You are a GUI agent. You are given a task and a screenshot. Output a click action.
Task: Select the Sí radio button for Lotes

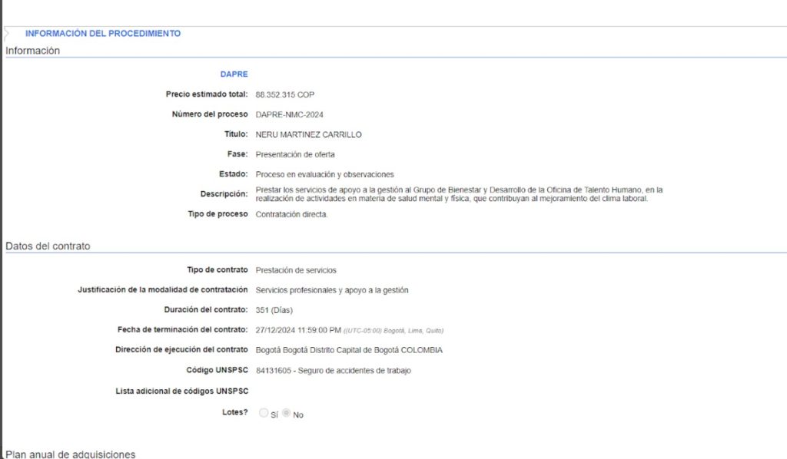pyautogui.click(x=264, y=413)
